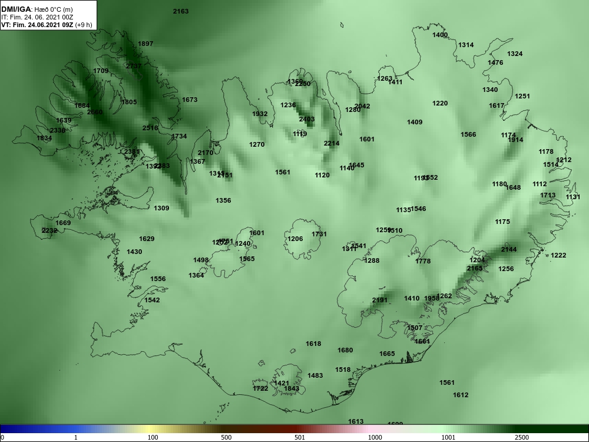Click the map value 1309

click(161, 208)
